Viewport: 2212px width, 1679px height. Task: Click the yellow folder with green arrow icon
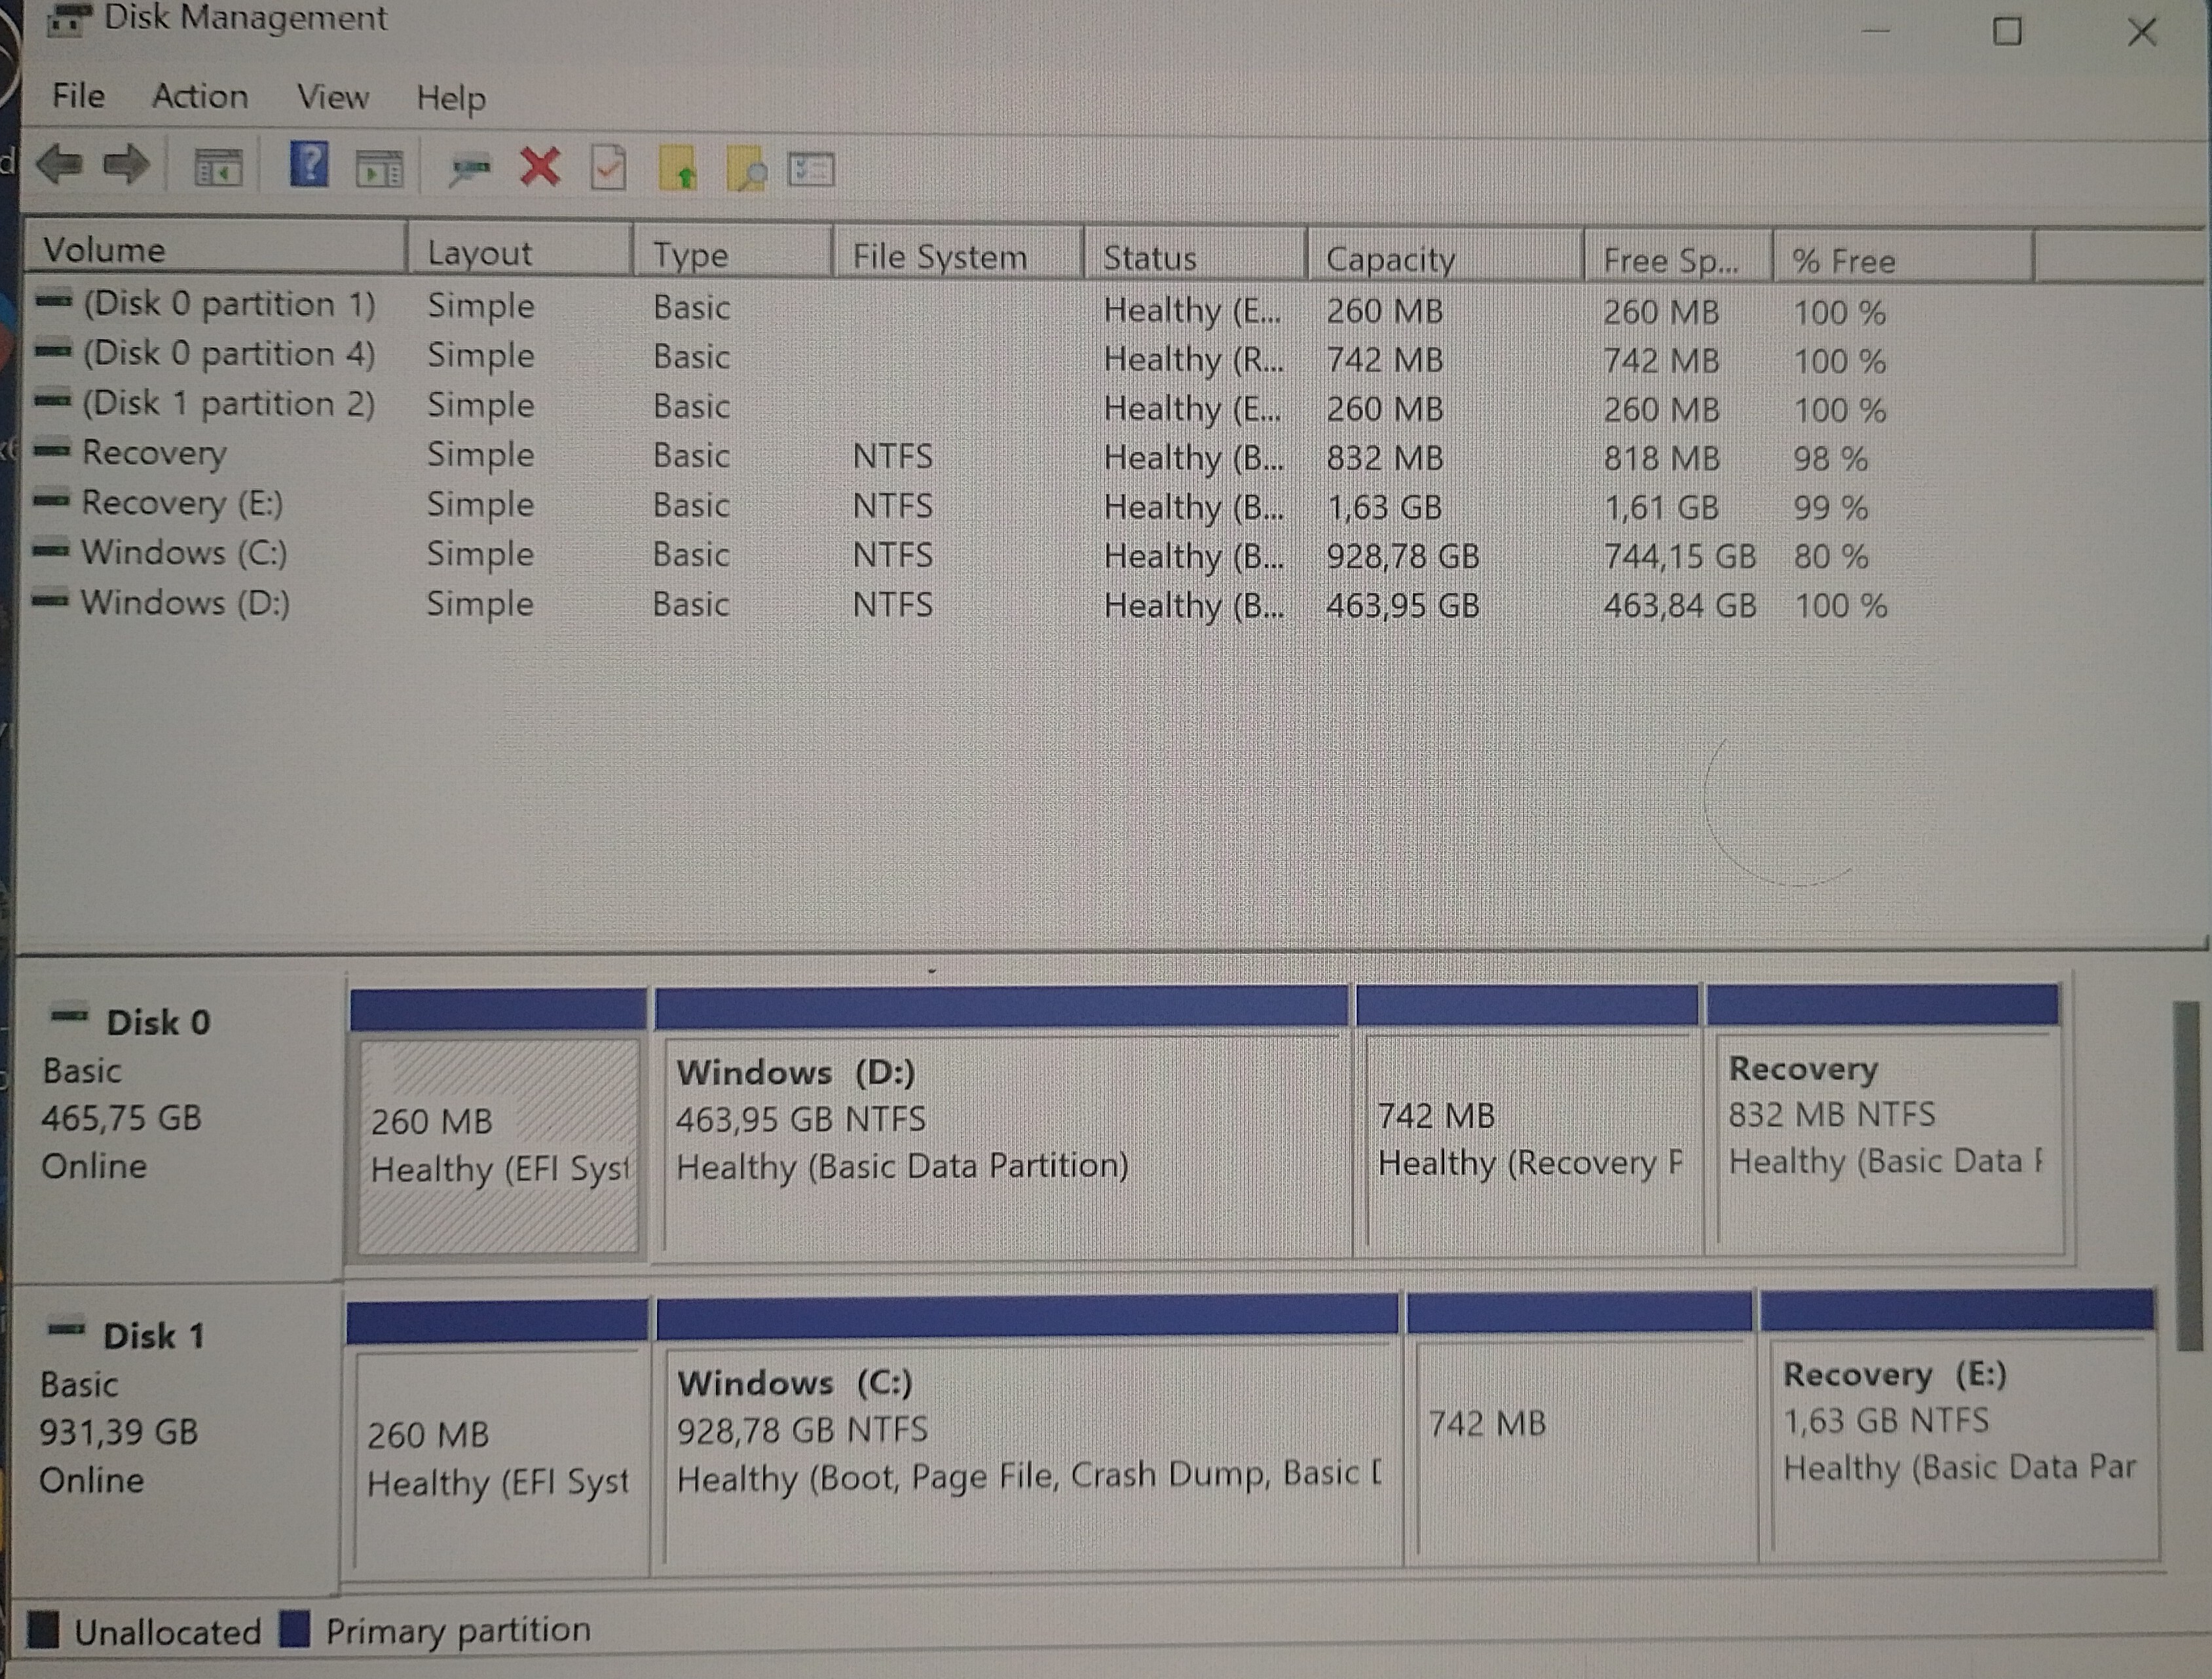(679, 169)
